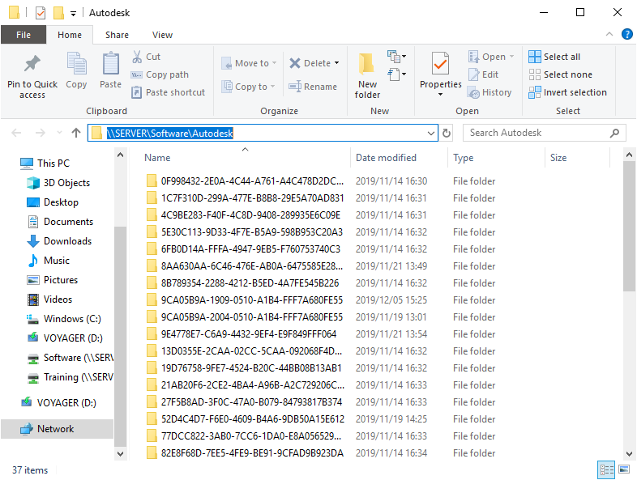Click the Forward navigation arrow
This screenshot has height=480, width=637.
[41, 133]
